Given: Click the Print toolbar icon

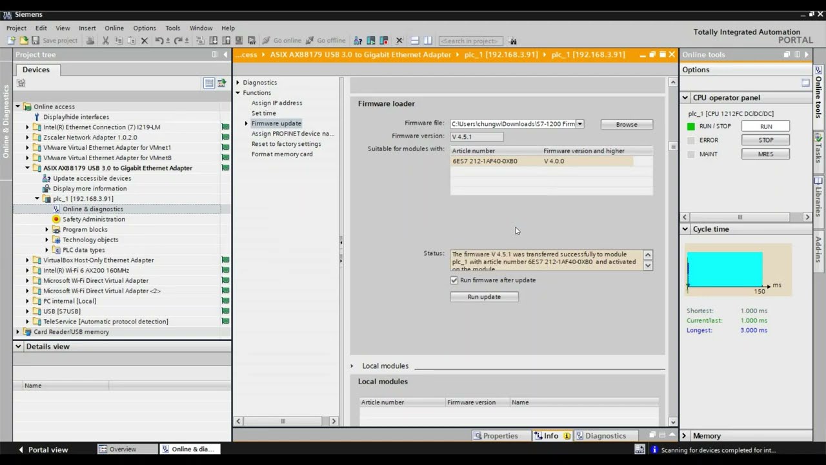Looking at the screenshot, I should point(90,40).
